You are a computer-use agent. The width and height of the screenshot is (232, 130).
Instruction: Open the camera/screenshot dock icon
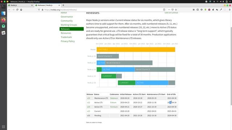[x=3, y=33]
